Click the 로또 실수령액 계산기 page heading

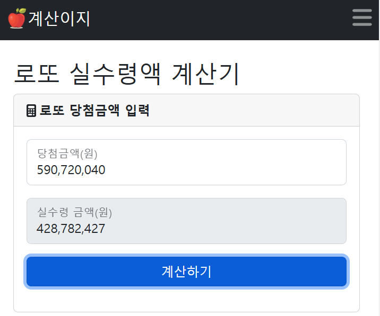click(x=127, y=75)
